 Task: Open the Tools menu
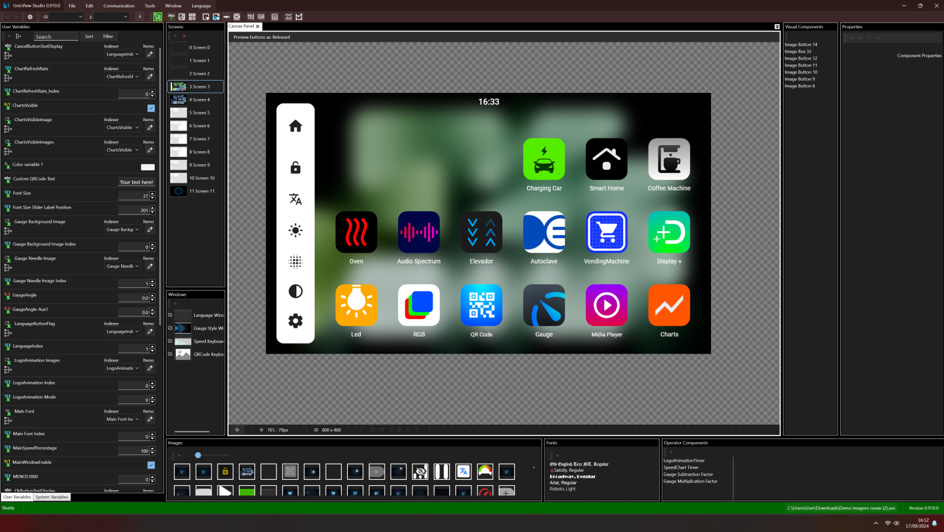click(150, 6)
